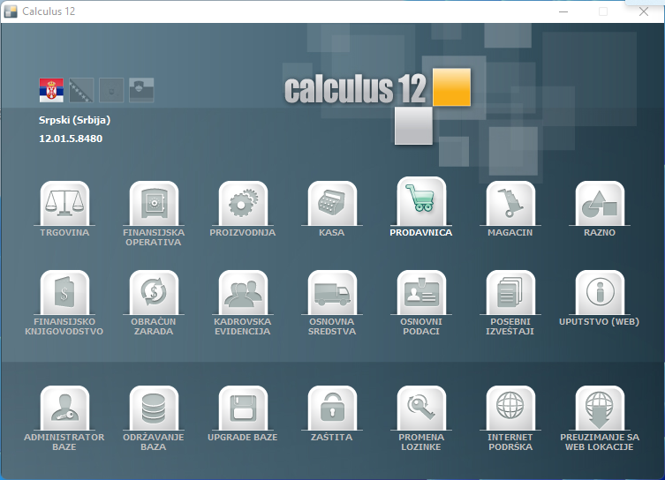The width and height of the screenshot is (665, 480).
Task: Open Kadrovska Evidencija people icon
Action: pos(243,292)
